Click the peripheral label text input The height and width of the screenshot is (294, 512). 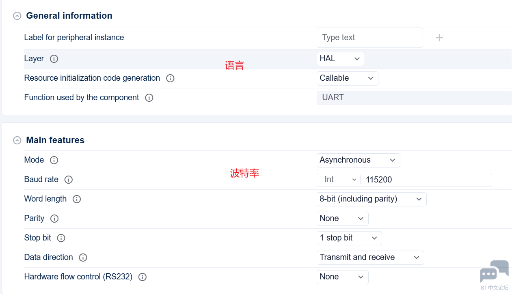click(369, 38)
